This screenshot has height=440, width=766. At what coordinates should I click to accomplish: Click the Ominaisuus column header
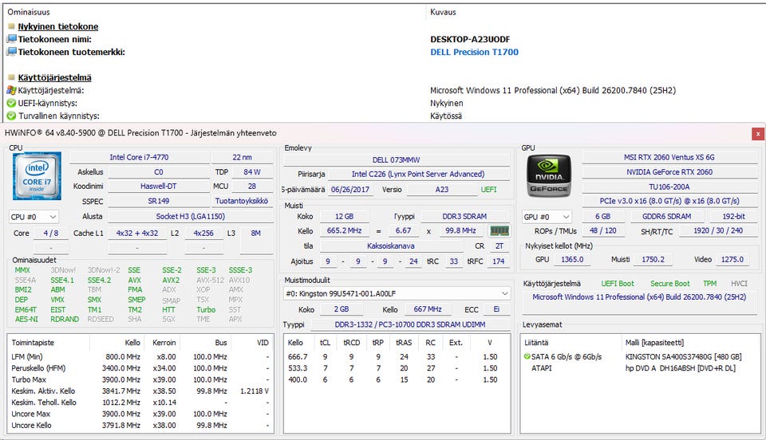click(x=29, y=12)
